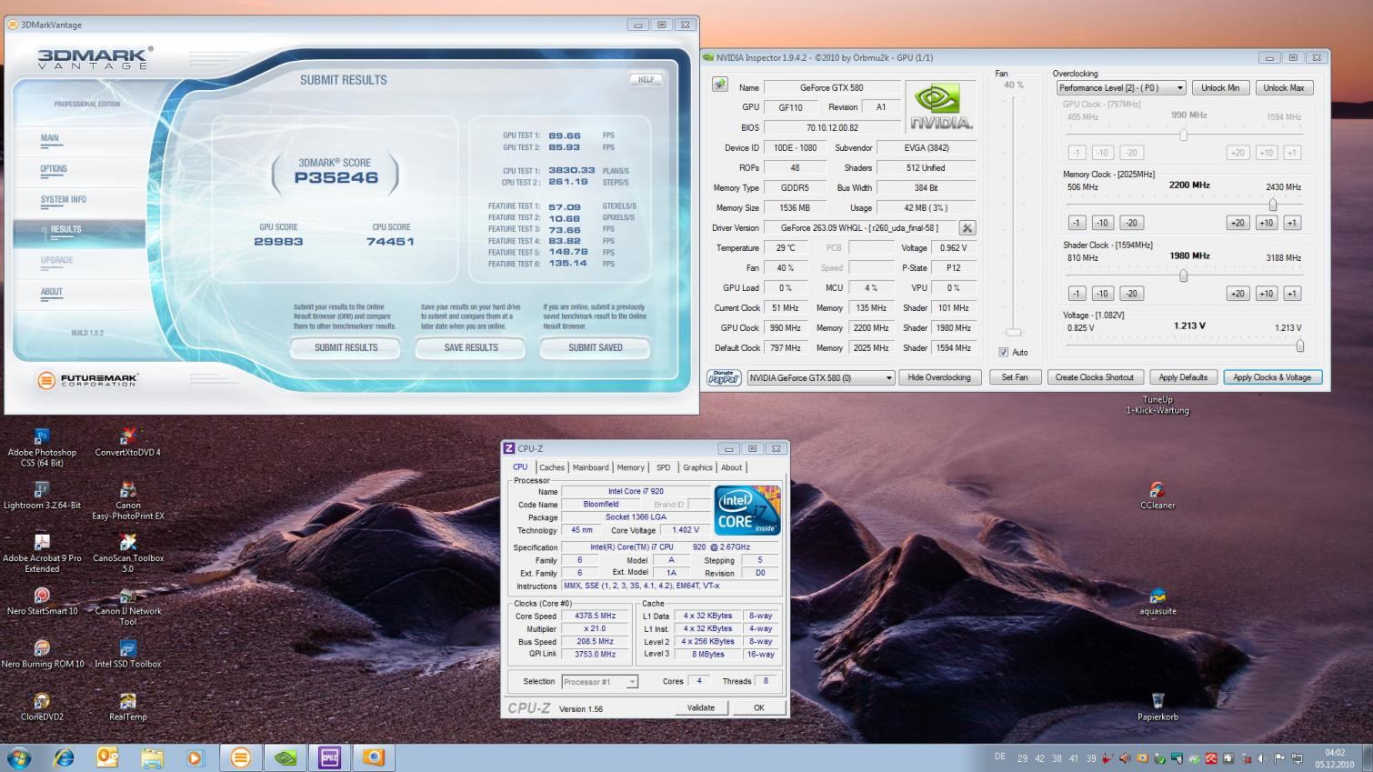Click the SUBMIT RESULTS button

pyautogui.click(x=346, y=347)
